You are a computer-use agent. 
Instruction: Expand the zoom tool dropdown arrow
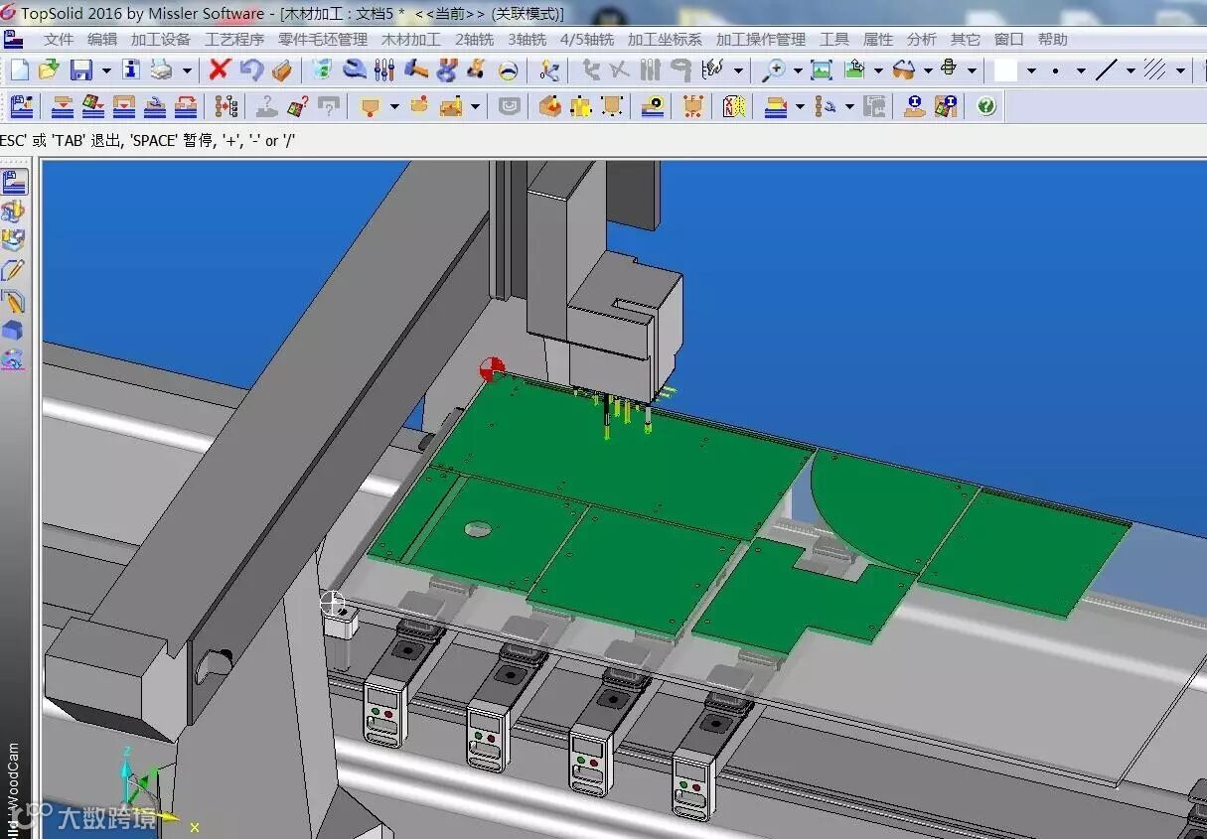click(x=797, y=71)
